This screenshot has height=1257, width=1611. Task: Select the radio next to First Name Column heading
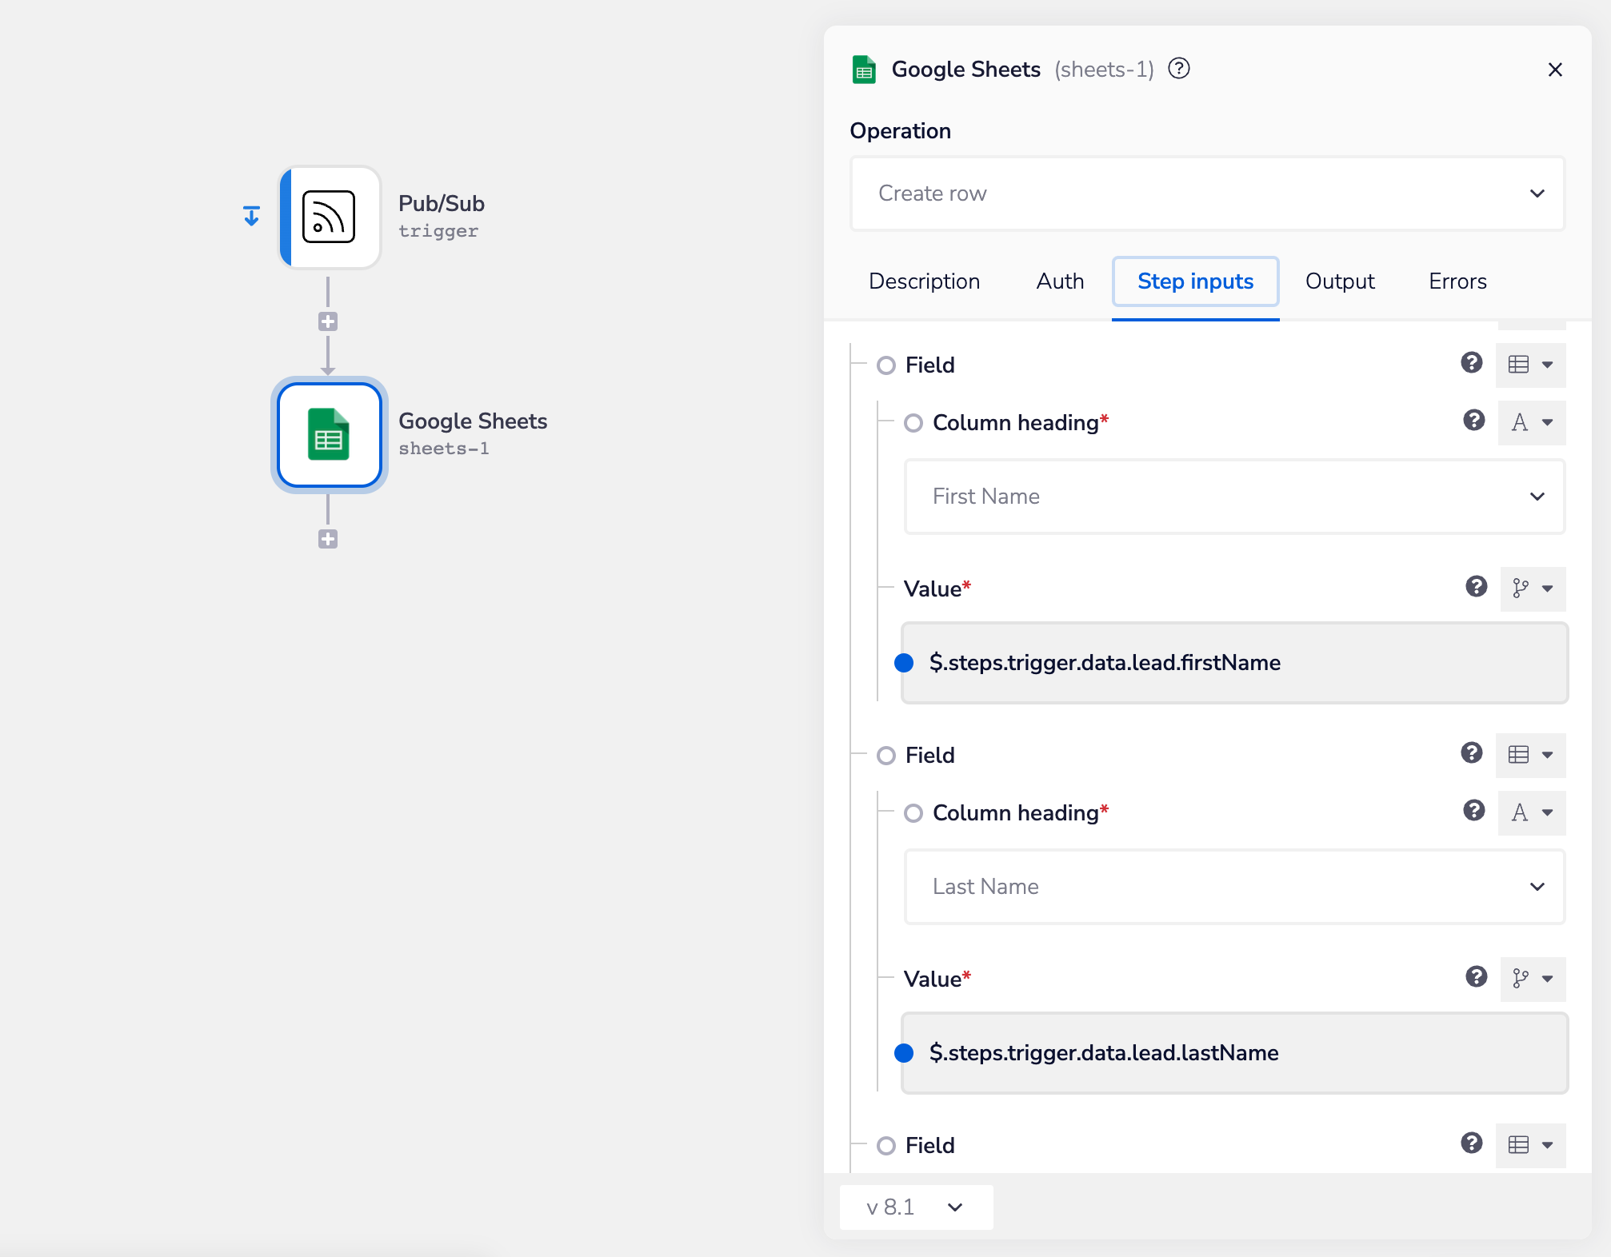pos(913,423)
